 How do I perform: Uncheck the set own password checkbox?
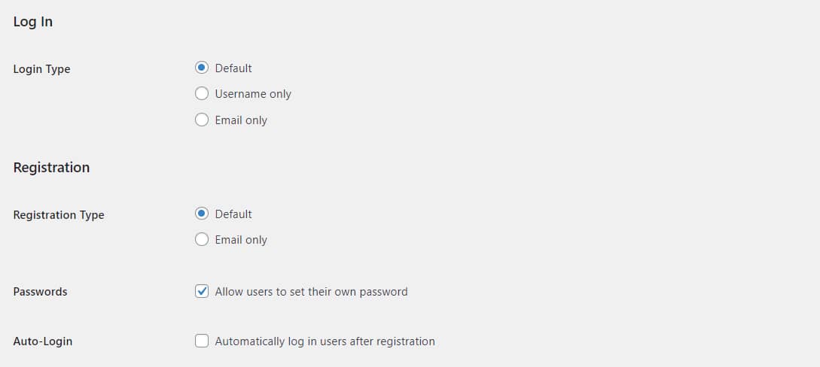pos(201,291)
